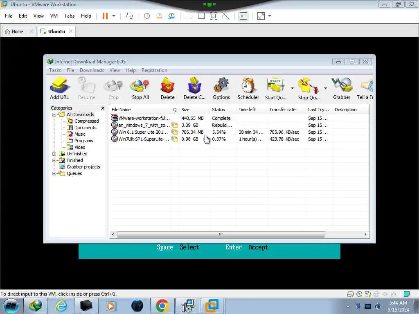Open the Downloads menu in IDM

[92, 70]
